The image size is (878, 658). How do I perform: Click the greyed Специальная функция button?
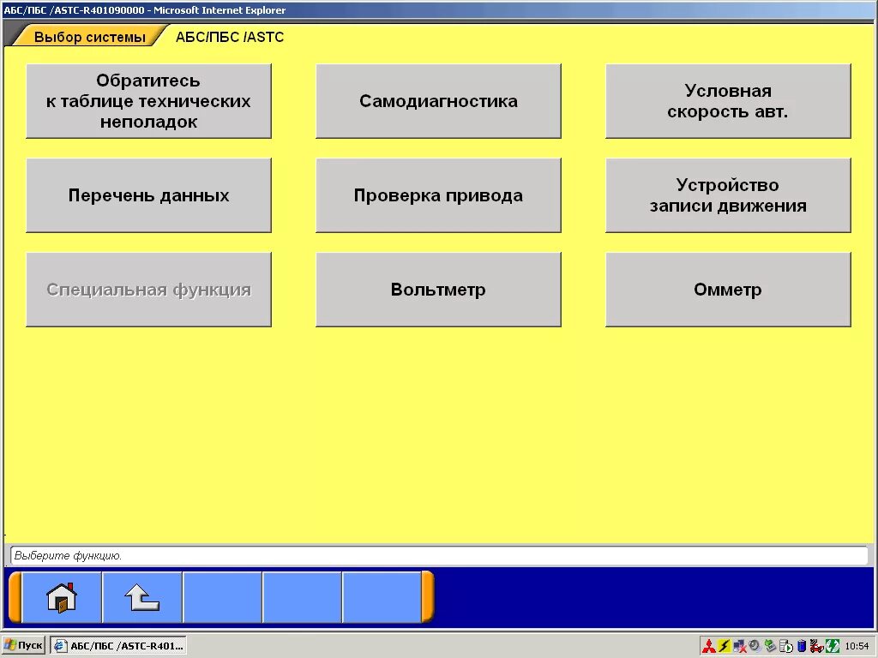point(148,290)
